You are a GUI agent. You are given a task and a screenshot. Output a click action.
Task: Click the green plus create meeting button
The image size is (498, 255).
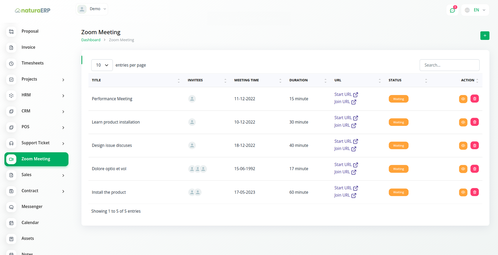pos(485,36)
